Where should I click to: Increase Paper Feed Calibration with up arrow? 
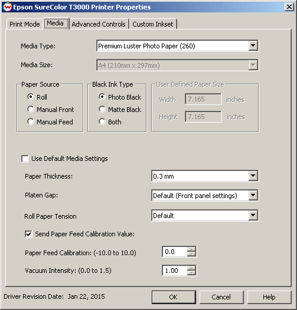point(191,249)
